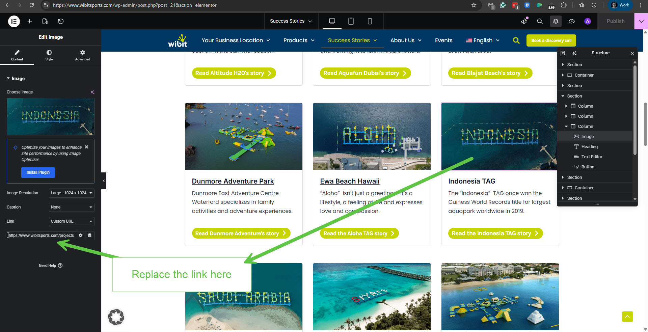The width and height of the screenshot is (648, 332).
Task: Open the Elementor main menu logo
Action: coord(14,21)
